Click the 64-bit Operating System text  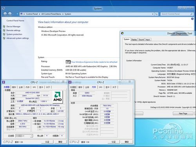76,74
